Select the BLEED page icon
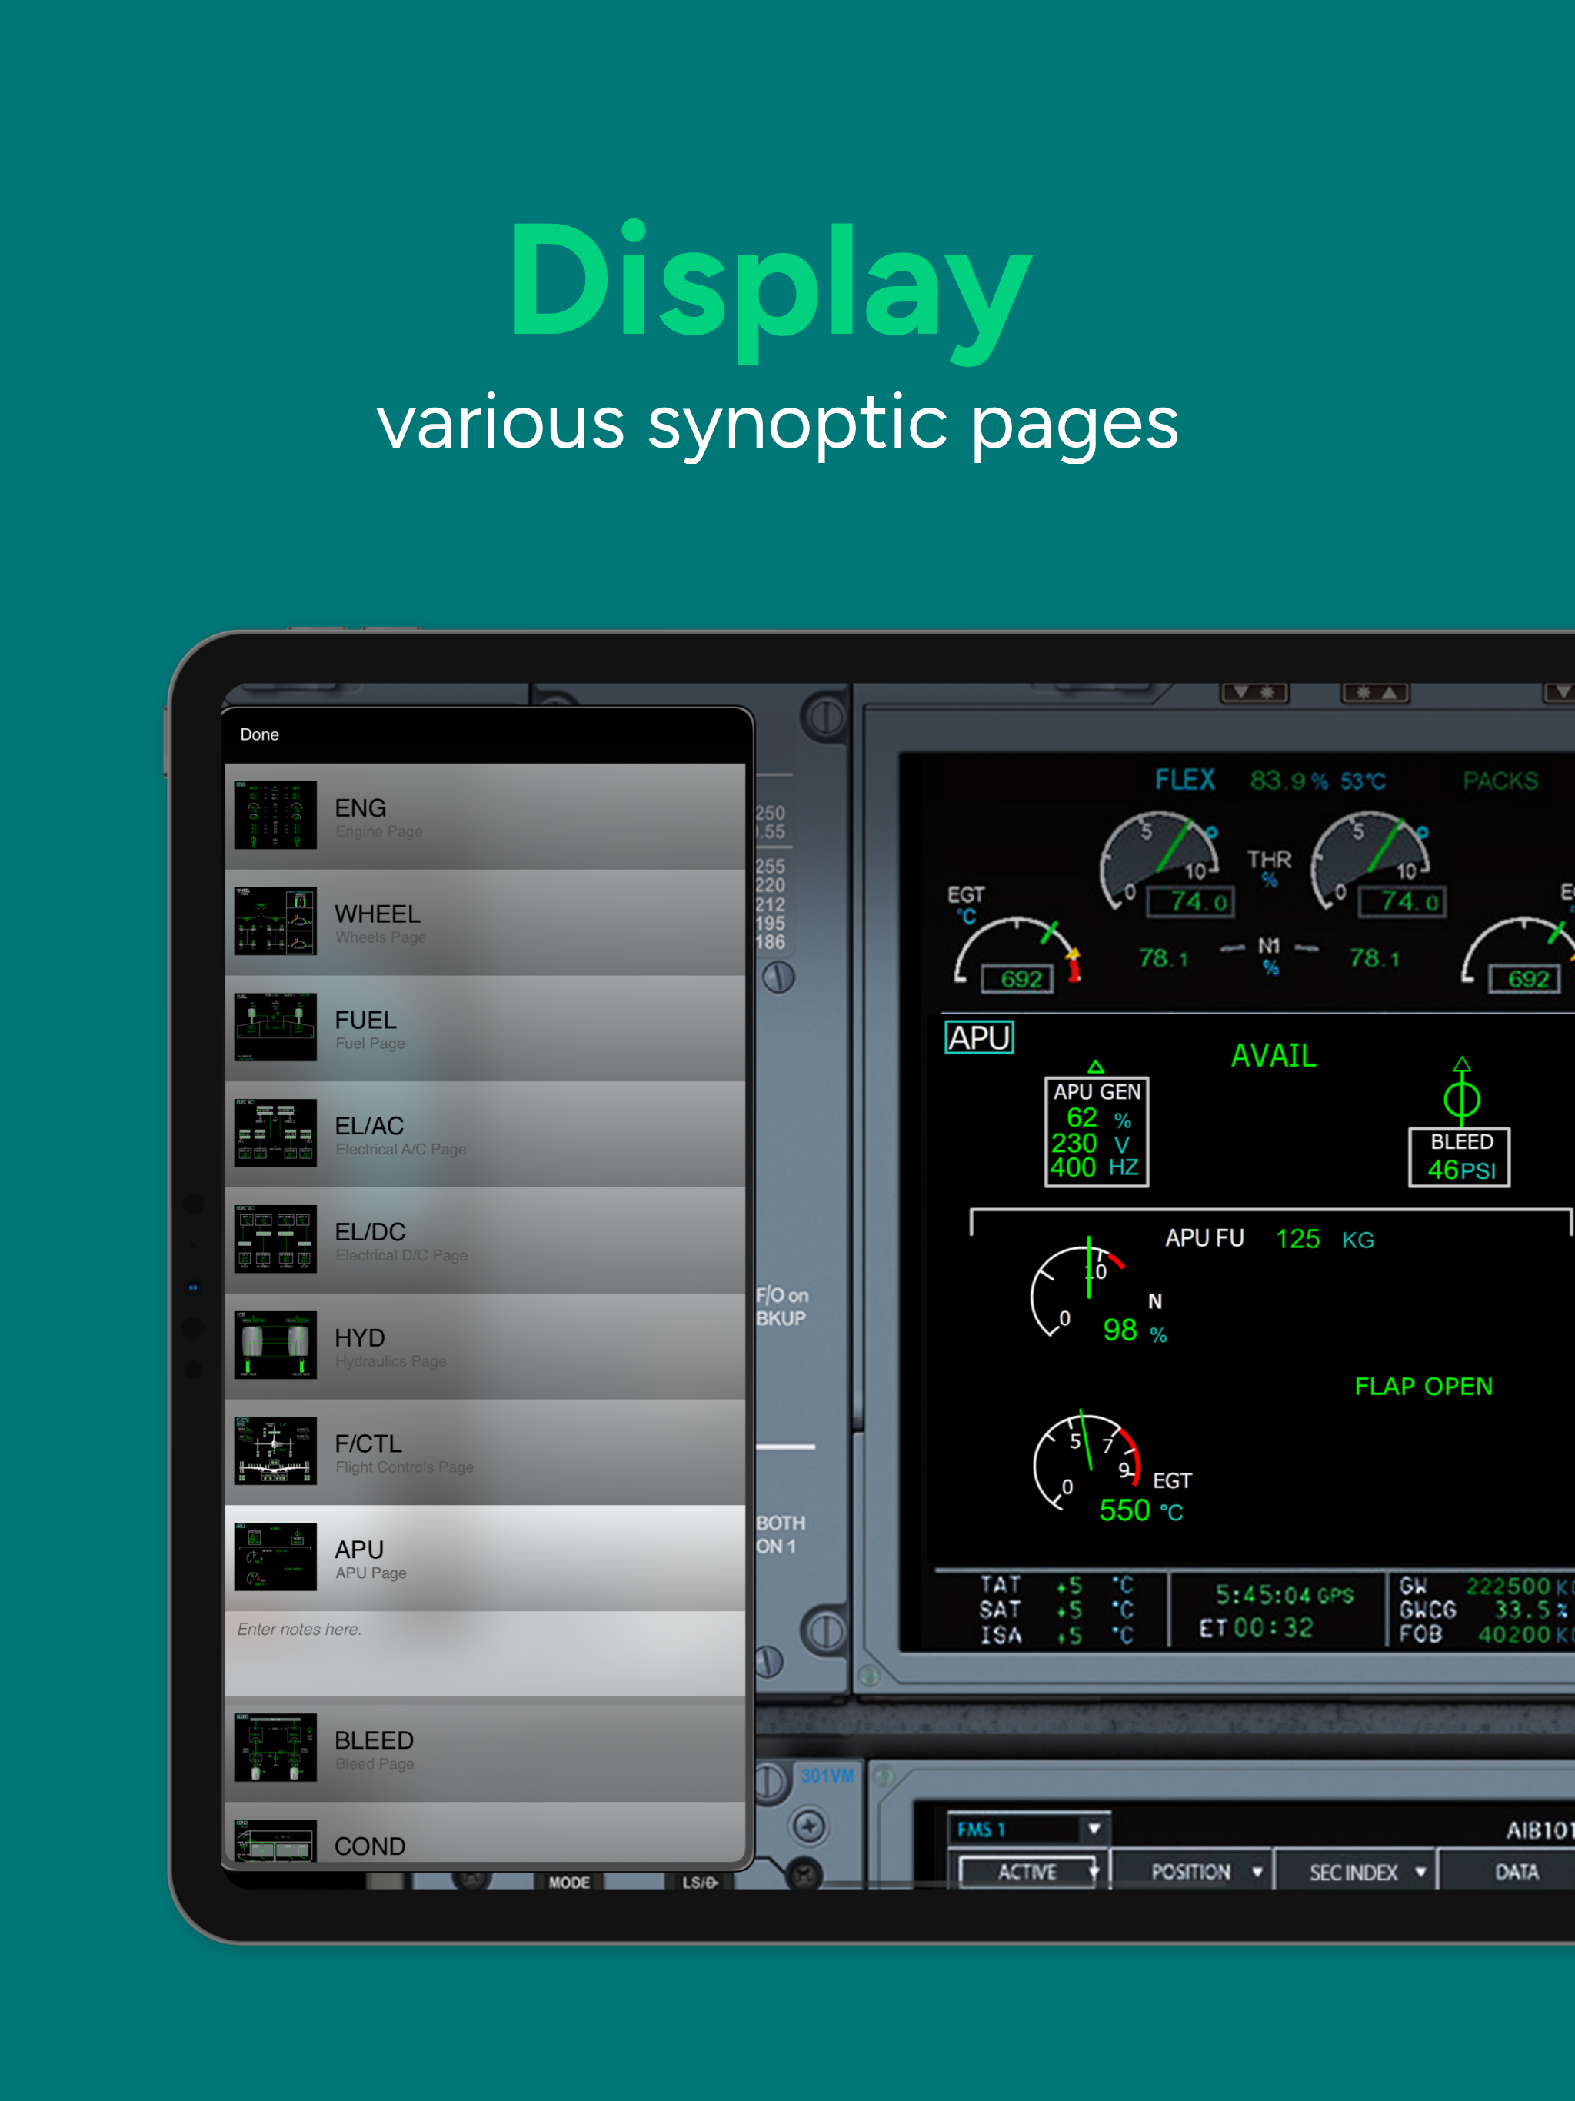 275,1748
